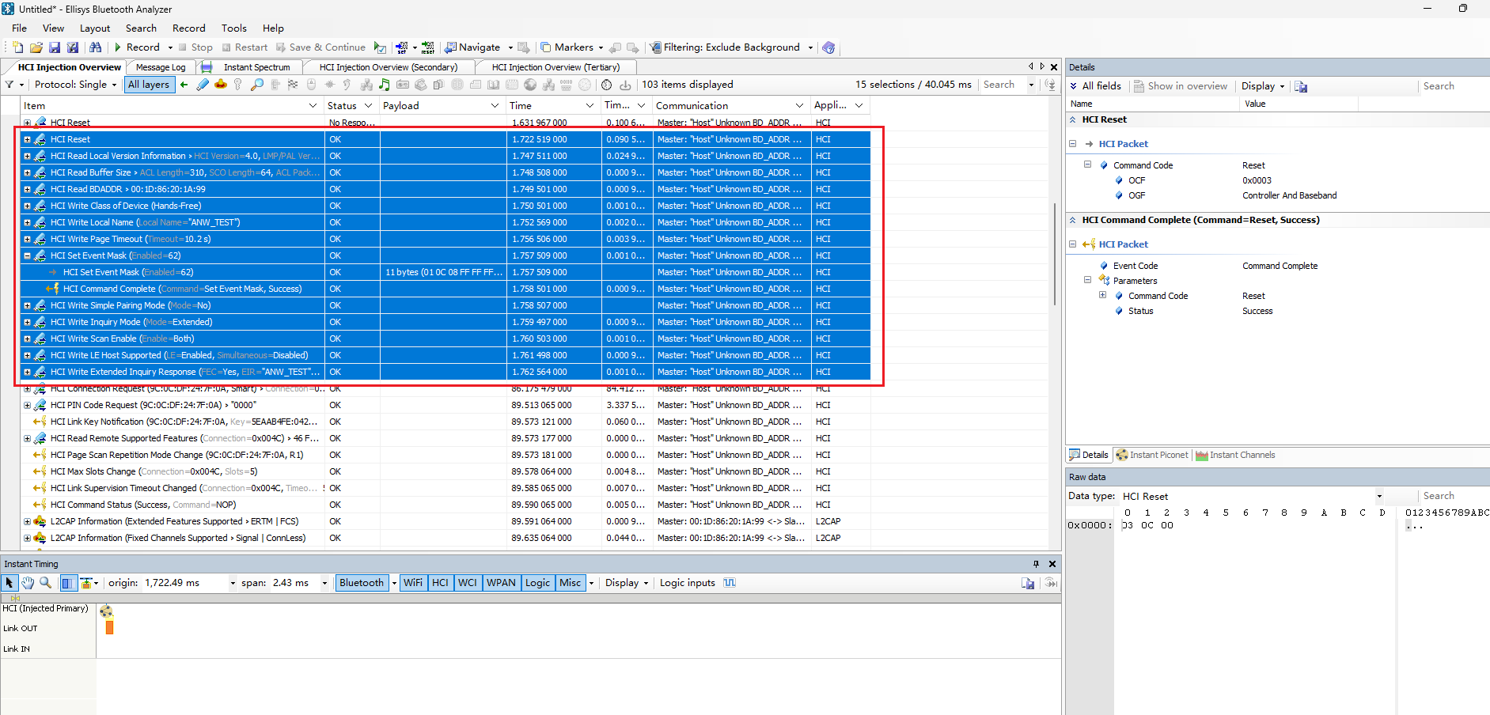This screenshot has width=1490, height=715.
Task: Expand the HCI Read BDADDR row
Action: 27,189
